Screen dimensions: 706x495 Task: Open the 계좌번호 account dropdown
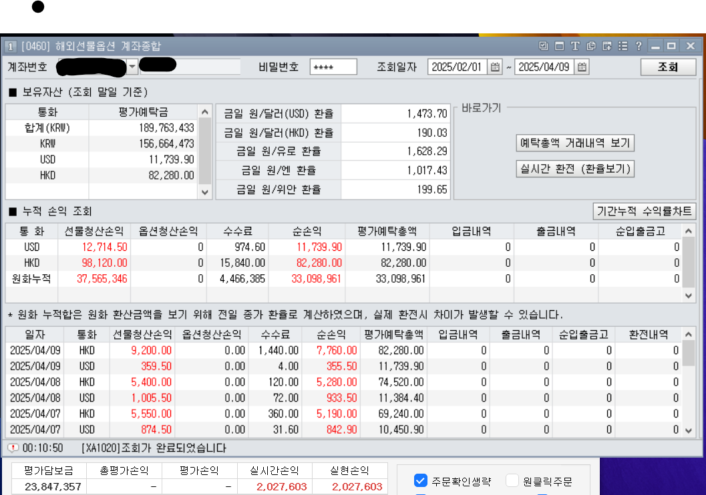coord(132,67)
